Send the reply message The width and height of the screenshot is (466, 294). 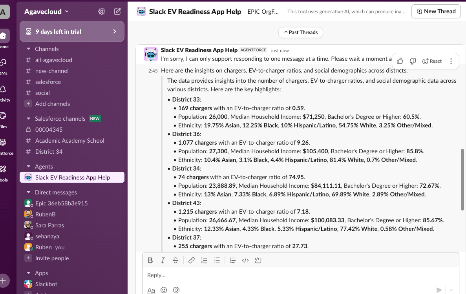click(439, 290)
